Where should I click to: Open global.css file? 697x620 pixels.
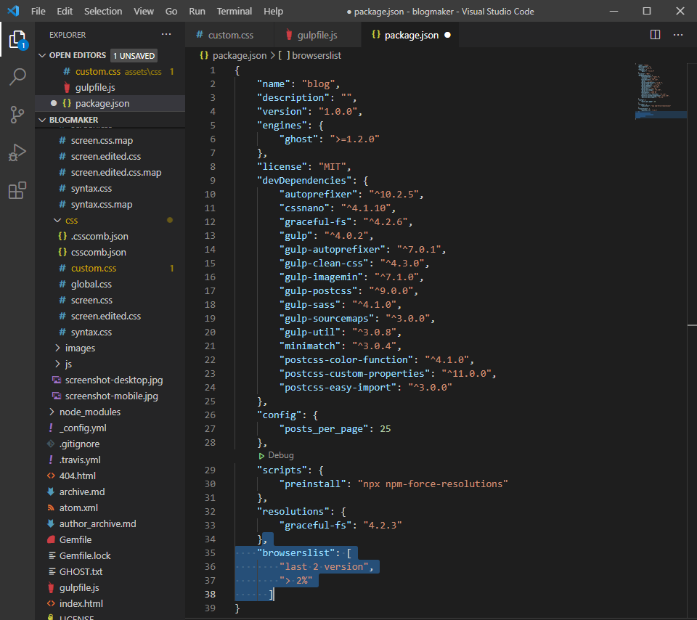click(110, 284)
